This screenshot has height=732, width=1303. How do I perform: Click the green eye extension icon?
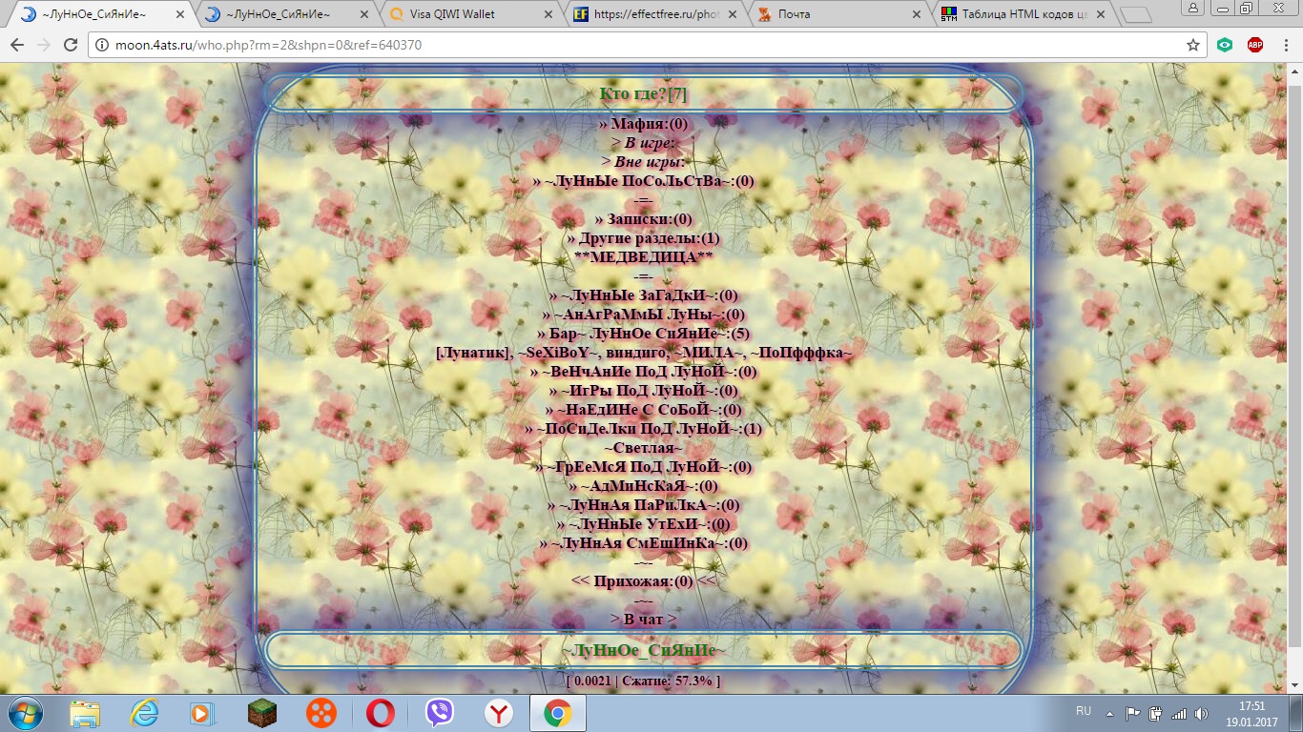(1225, 45)
